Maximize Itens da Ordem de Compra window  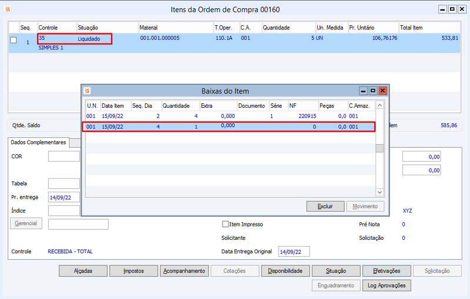pos(452,9)
